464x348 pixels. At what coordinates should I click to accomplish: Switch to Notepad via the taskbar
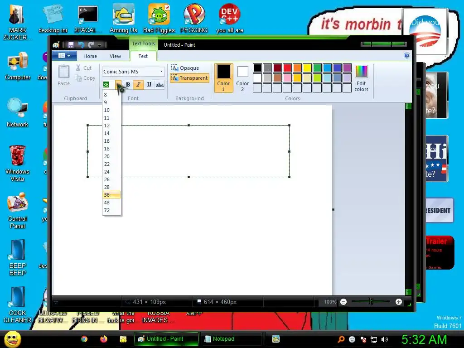[x=232, y=339]
